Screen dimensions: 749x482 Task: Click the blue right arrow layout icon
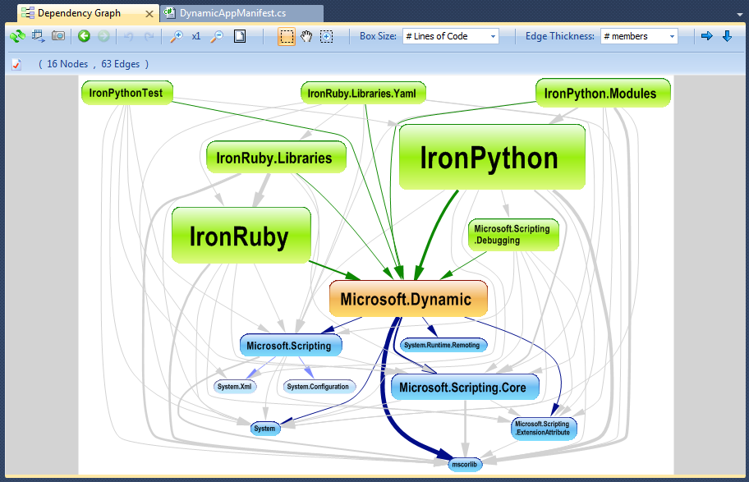click(x=706, y=36)
